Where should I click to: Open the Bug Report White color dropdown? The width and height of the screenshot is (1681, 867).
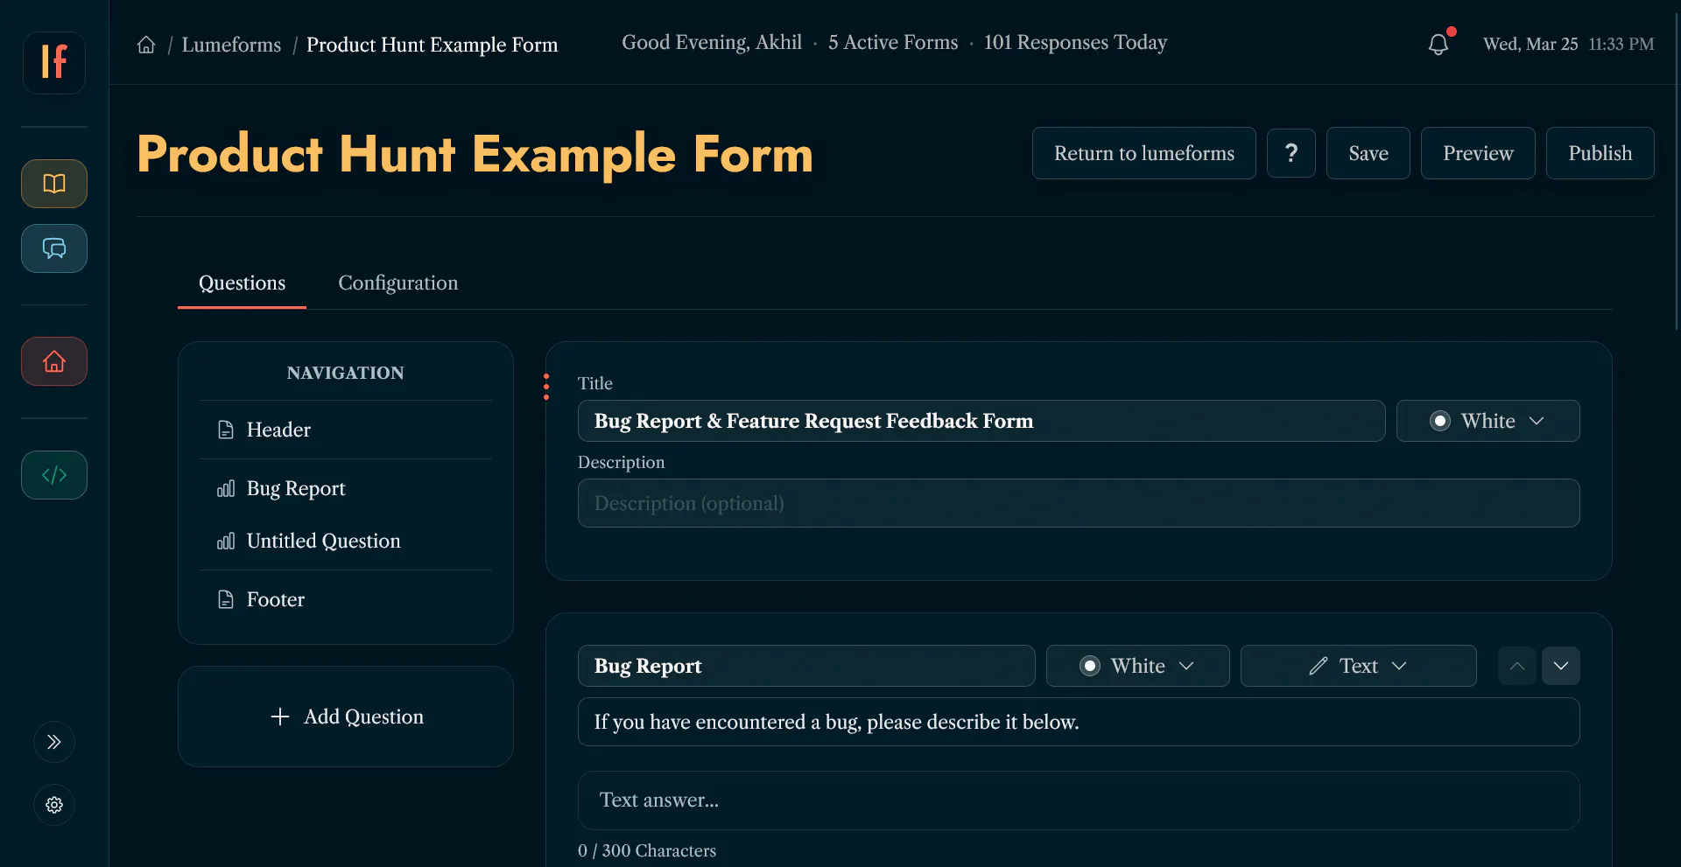point(1138,666)
